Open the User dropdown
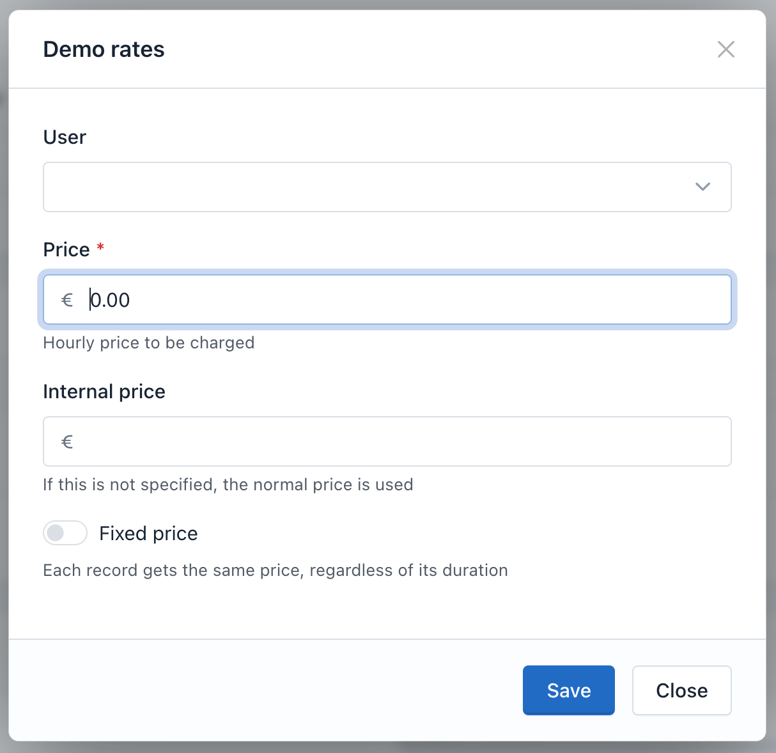 tap(387, 187)
